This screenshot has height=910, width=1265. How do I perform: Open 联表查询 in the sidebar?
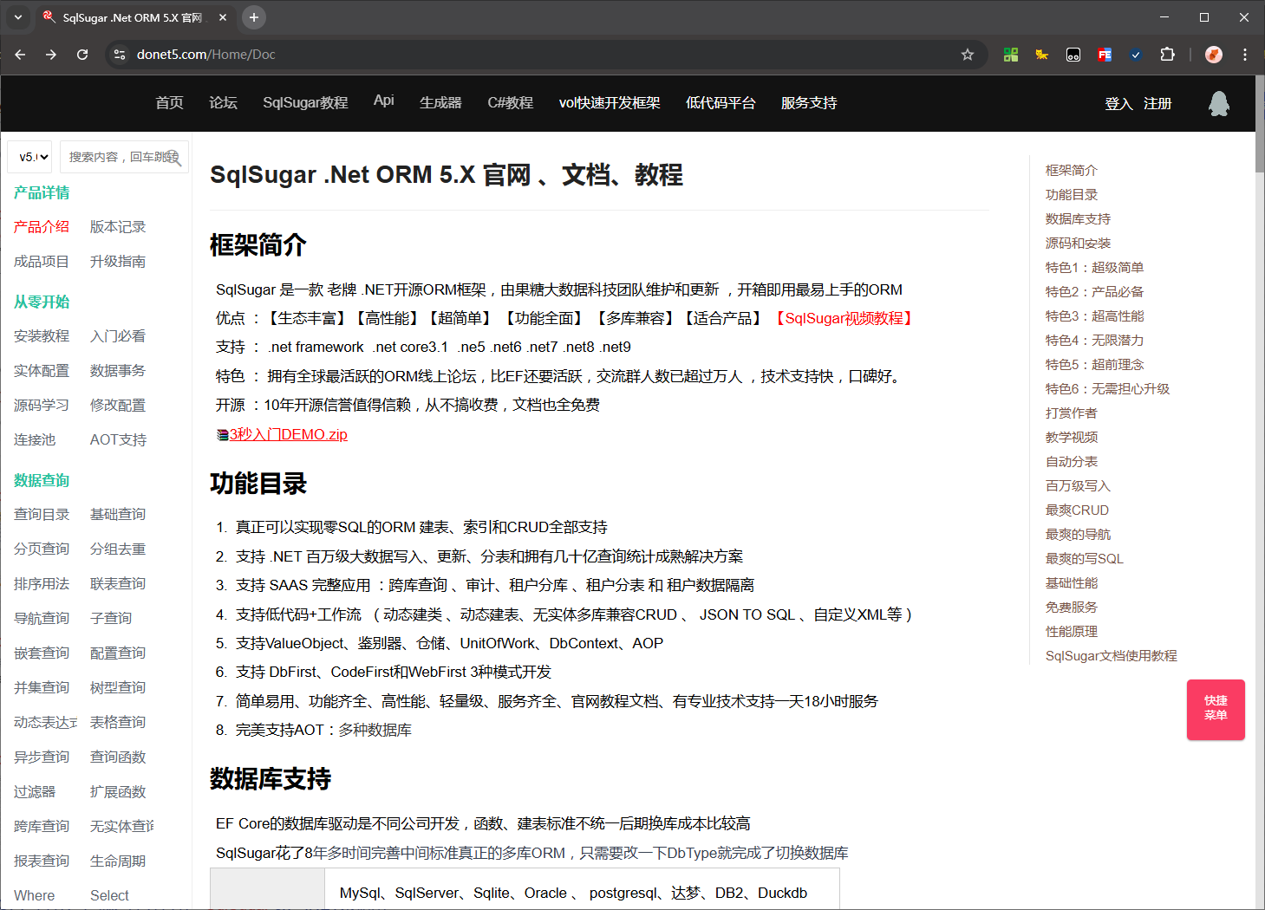[118, 584]
